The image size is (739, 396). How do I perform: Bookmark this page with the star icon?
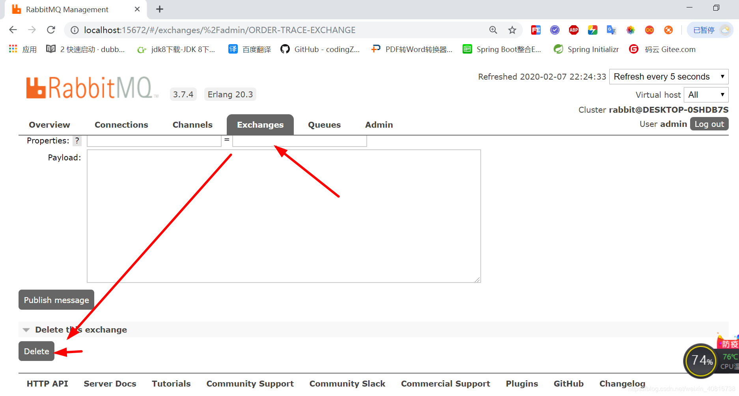pos(512,30)
